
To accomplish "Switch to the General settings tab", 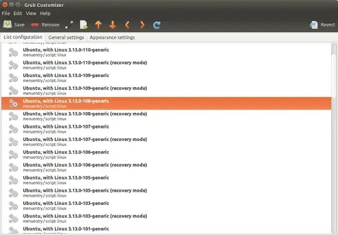I will coord(66,38).
